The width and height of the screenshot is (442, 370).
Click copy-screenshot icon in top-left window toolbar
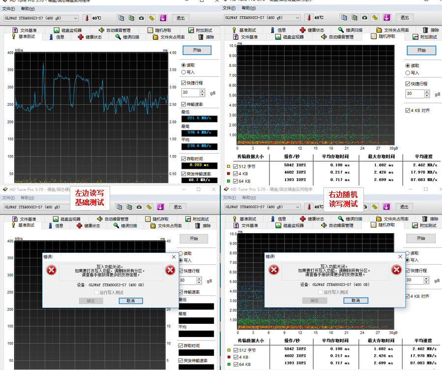(x=131, y=18)
